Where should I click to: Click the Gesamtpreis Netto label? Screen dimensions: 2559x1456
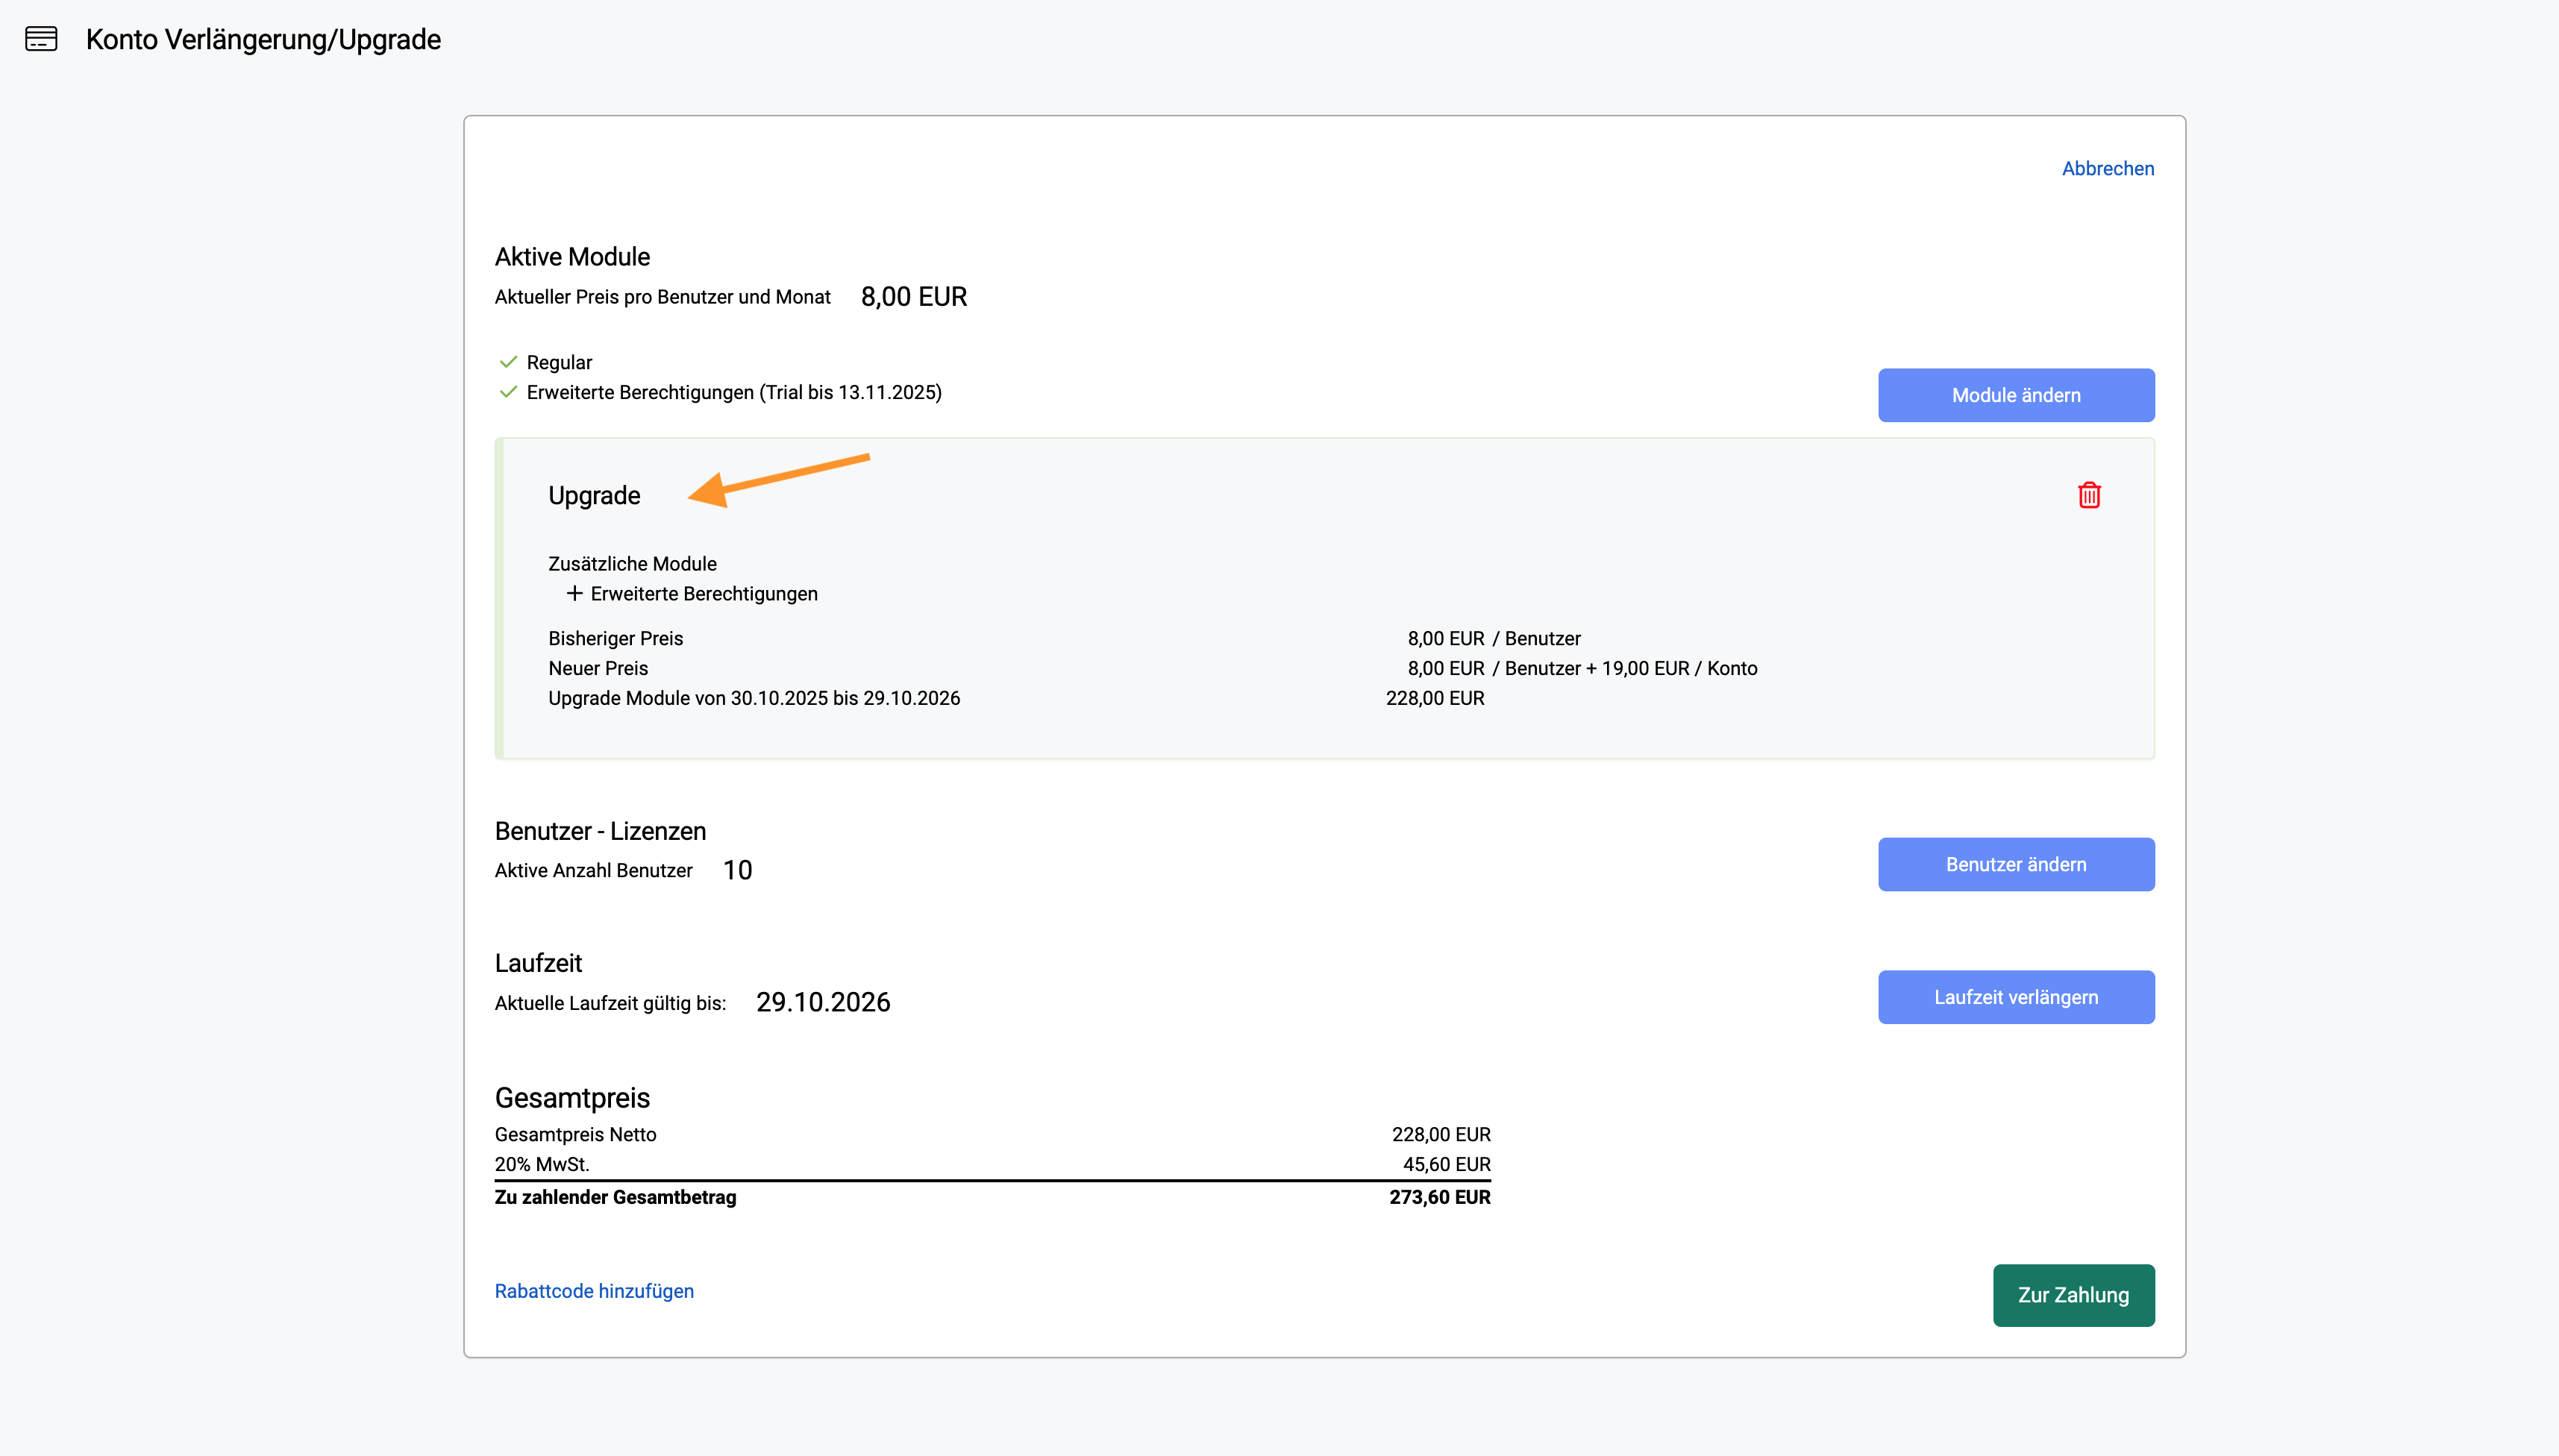pyautogui.click(x=575, y=1134)
